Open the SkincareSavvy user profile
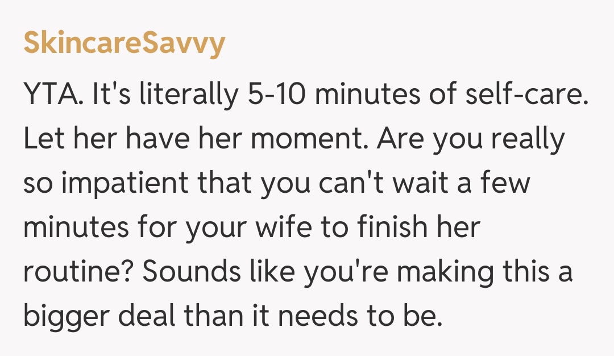This screenshot has height=356, width=614. [x=124, y=44]
